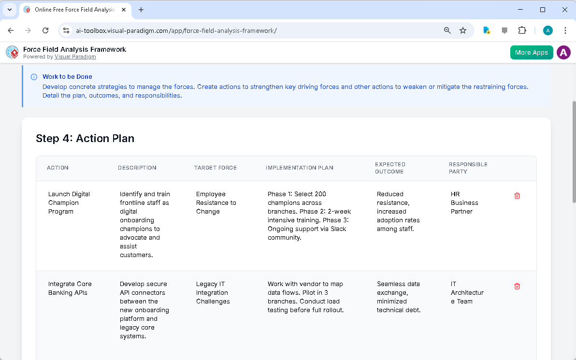The image size is (576, 360).
Task: Click the Force Field Analysis Framework logo
Action: tap(12, 52)
